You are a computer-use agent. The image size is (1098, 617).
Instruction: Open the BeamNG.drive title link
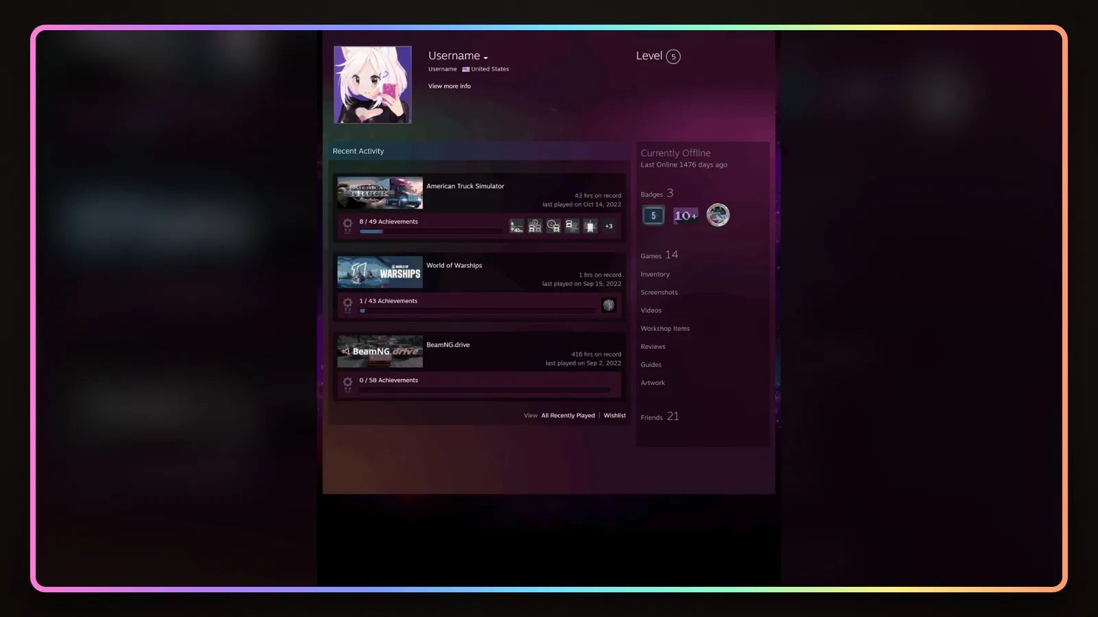tap(448, 345)
